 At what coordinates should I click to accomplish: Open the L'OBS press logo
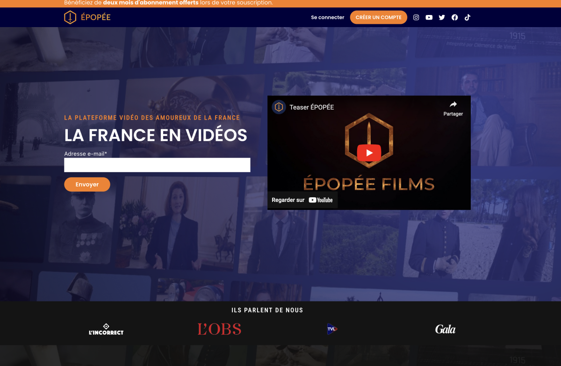(x=219, y=329)
